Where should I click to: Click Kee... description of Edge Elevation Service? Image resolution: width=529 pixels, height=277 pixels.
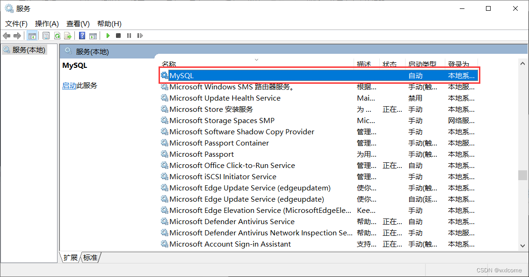[366, 210]
